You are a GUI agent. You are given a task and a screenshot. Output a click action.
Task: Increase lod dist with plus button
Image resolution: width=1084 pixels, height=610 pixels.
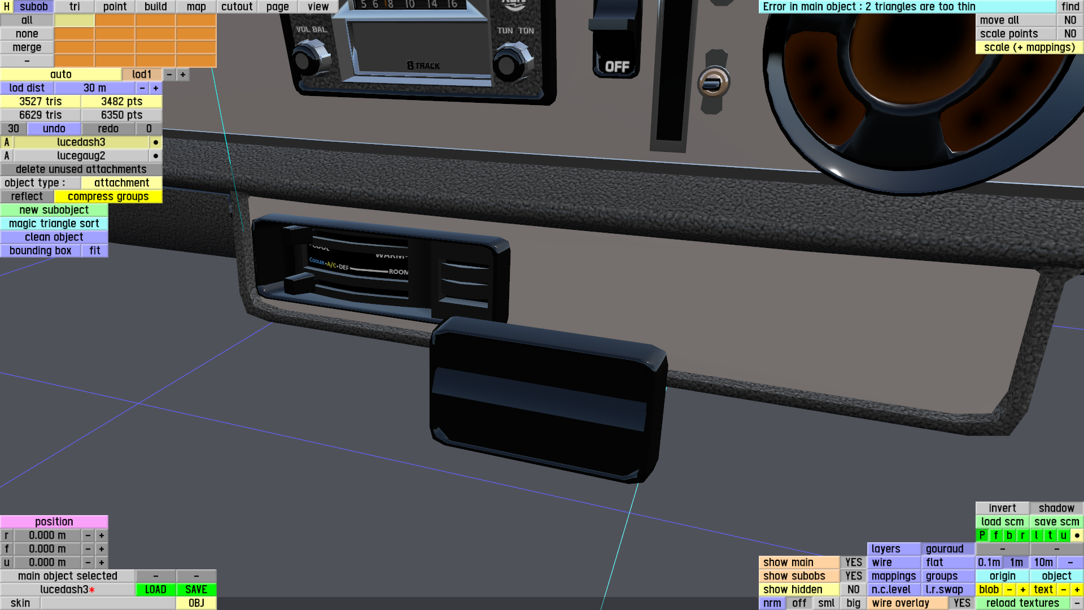tap(156, 88)
